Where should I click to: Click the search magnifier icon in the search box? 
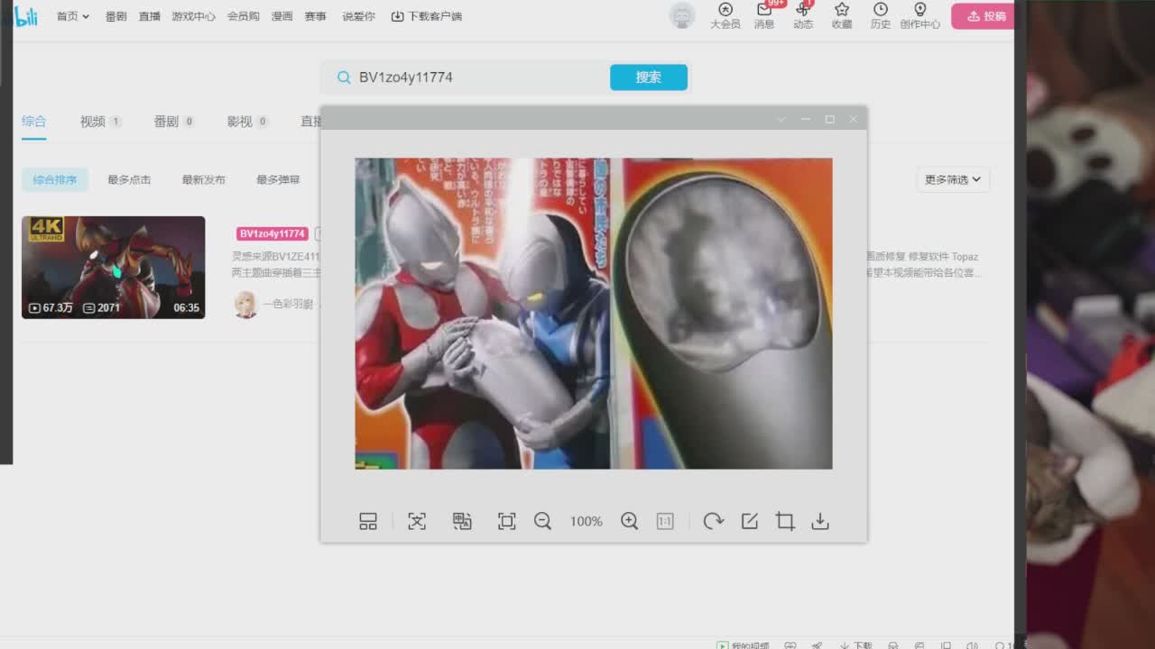point(344,78)
